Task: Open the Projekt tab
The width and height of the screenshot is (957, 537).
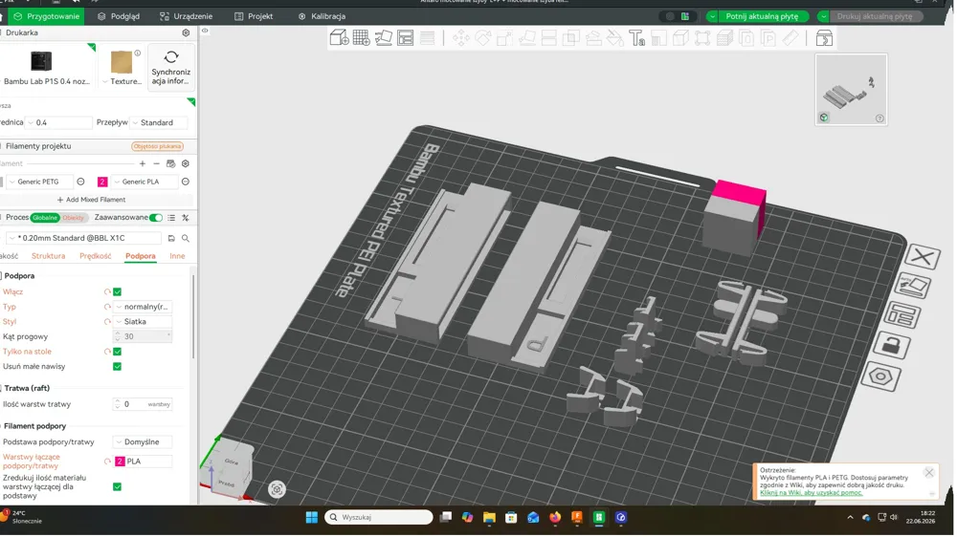Action: tap(254, 16)
